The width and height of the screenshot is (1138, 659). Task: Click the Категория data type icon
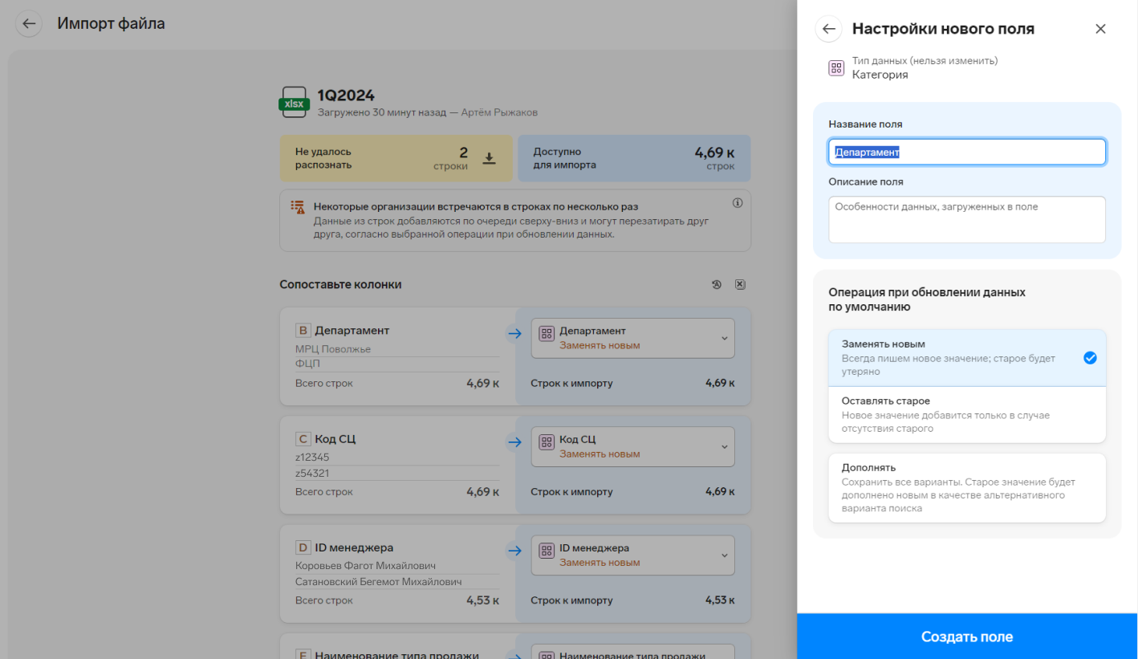(x=836, y=68)
